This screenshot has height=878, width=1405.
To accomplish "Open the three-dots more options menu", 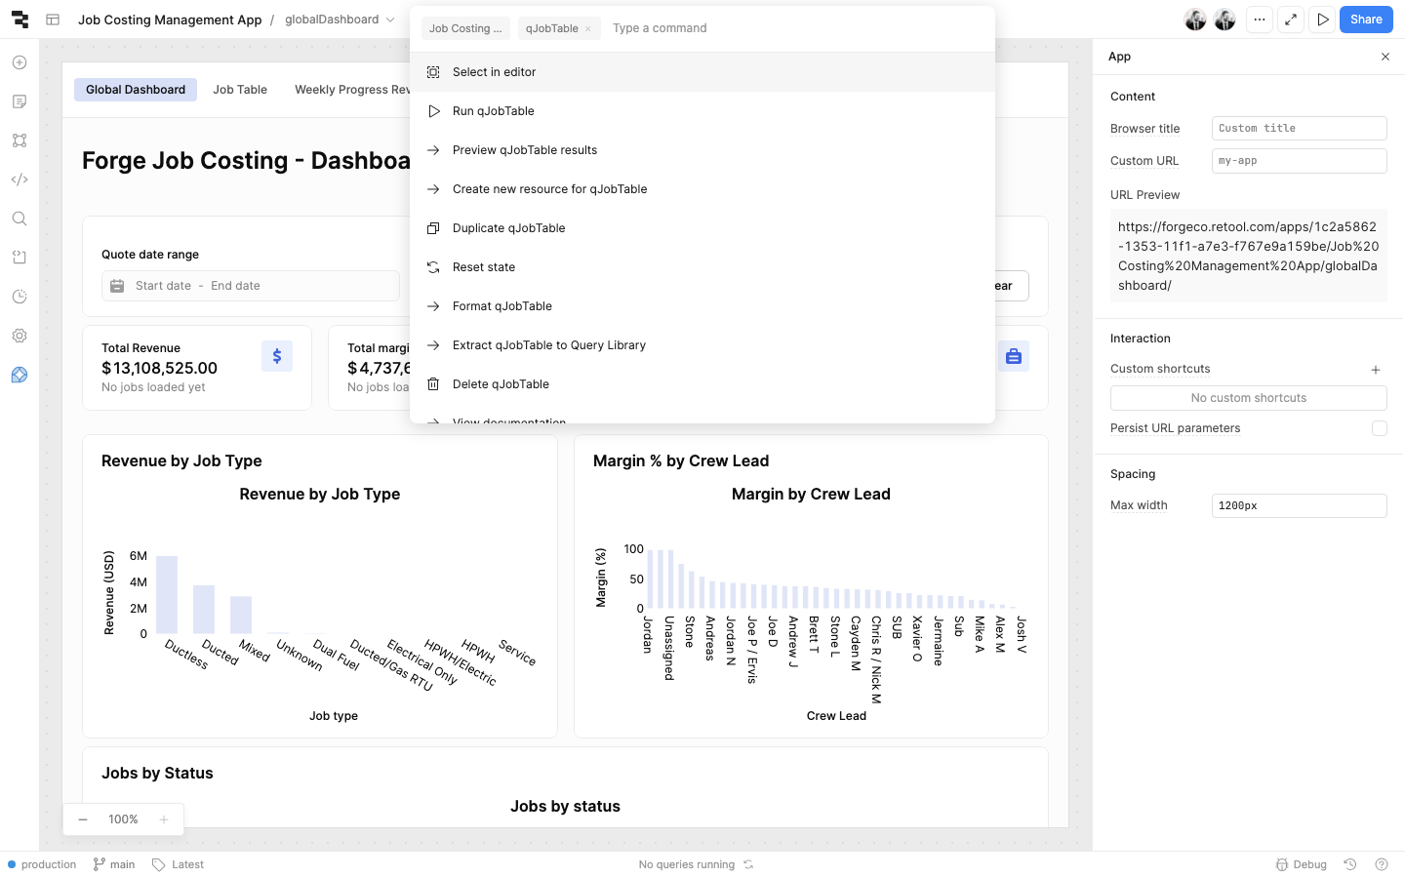I will tap(1260, 20).
